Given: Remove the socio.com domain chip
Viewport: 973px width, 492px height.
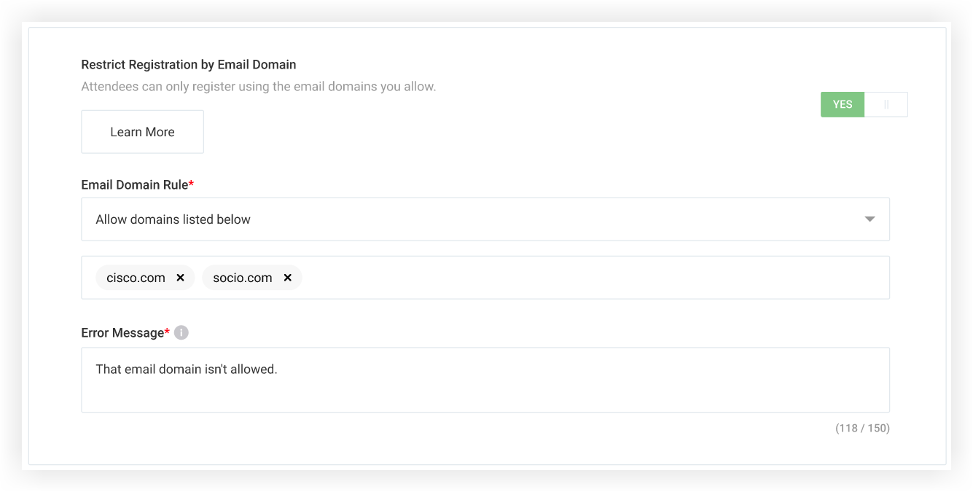Looking at the screenshot, I should pyautogui.click(x=287, y=277).
